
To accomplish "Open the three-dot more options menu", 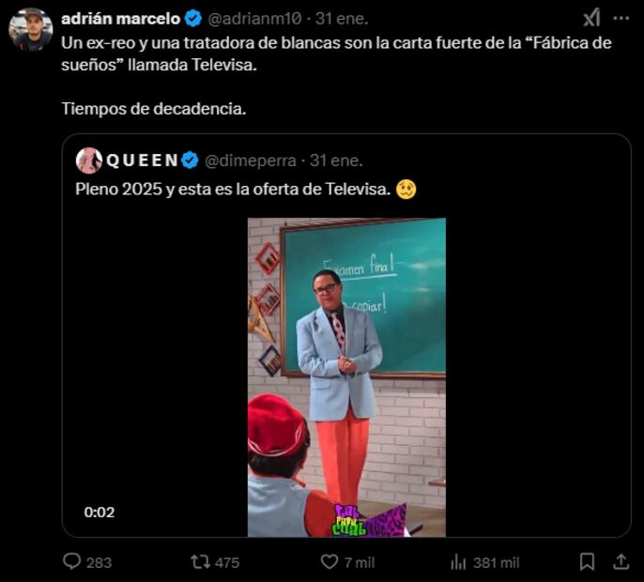I will 621,18.
